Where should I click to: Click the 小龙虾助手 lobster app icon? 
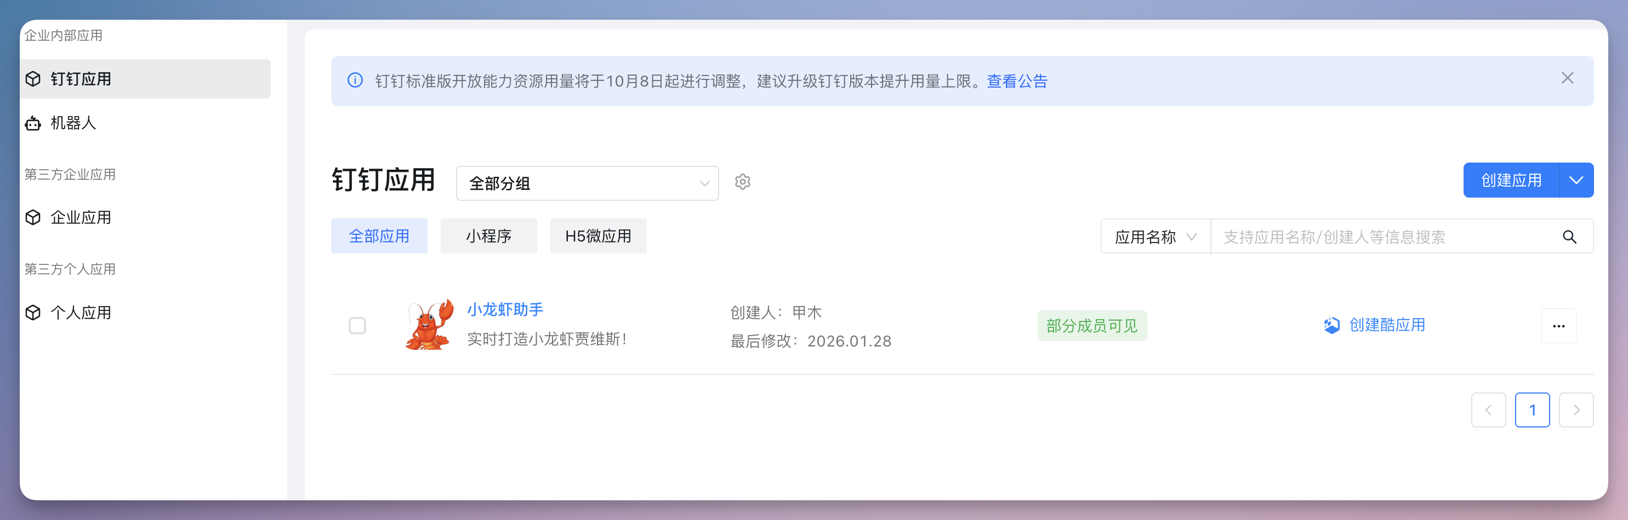[429, 325]
